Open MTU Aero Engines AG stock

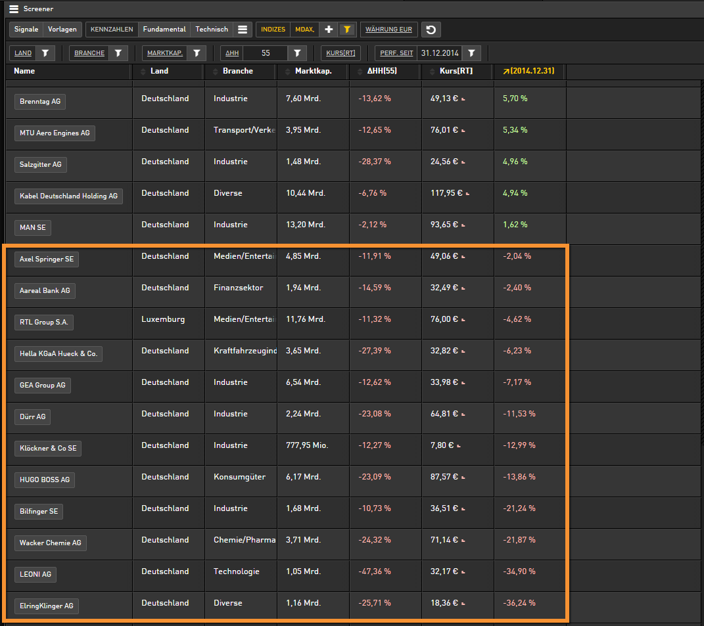[55, 133]
